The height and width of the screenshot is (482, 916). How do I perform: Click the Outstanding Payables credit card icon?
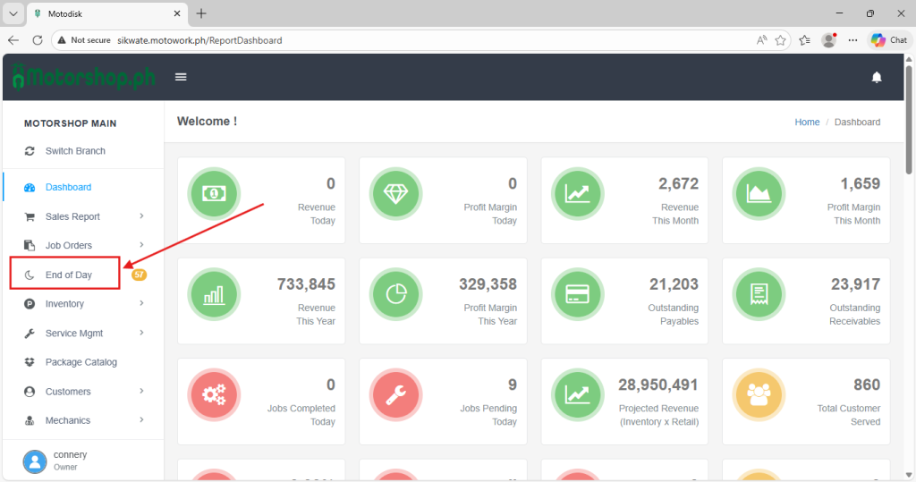[577, 294]
